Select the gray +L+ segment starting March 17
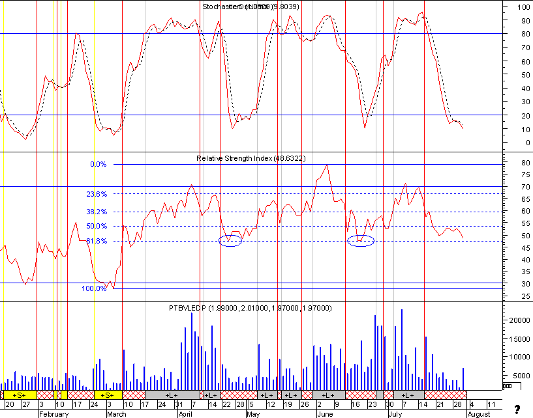 pyautogui.click(x=172, y=395)
